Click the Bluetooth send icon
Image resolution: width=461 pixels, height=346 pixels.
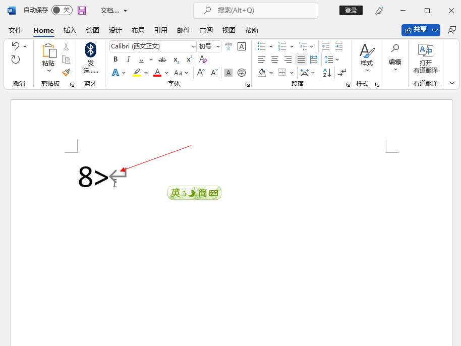point(90,50)
